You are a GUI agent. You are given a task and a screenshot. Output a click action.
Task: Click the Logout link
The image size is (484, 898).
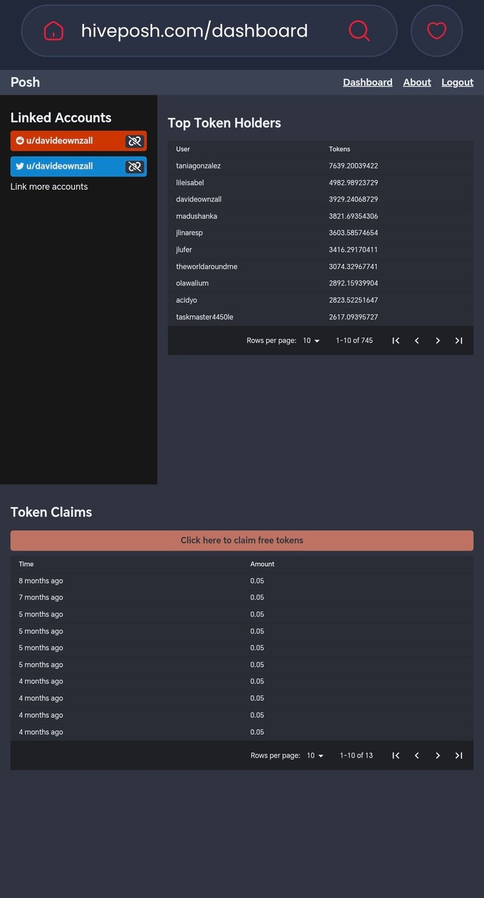458,82
